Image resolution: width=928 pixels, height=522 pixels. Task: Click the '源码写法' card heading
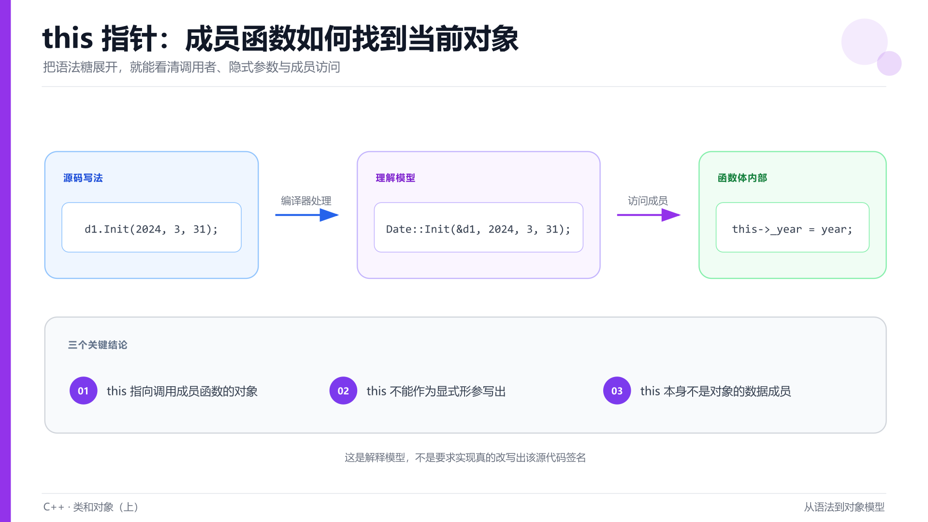click(83, 178)
